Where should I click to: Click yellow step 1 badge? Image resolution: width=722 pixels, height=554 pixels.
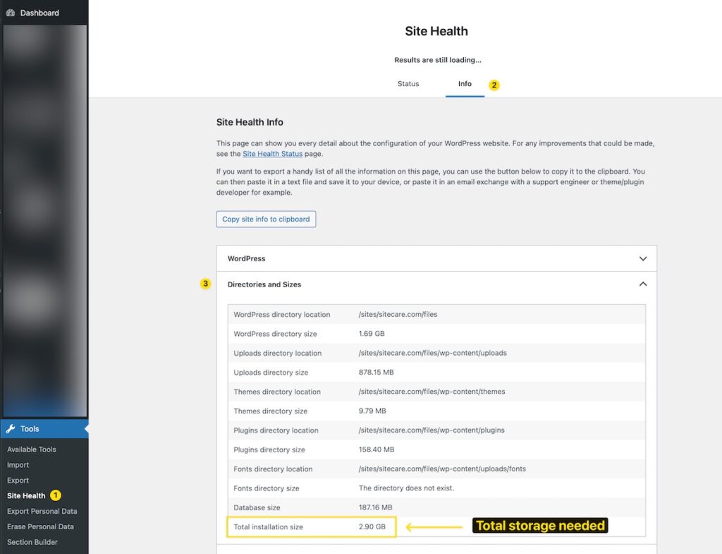[x=56, y=495]
